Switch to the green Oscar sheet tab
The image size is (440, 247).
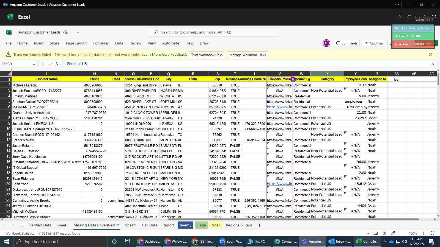tap(201, 225)
